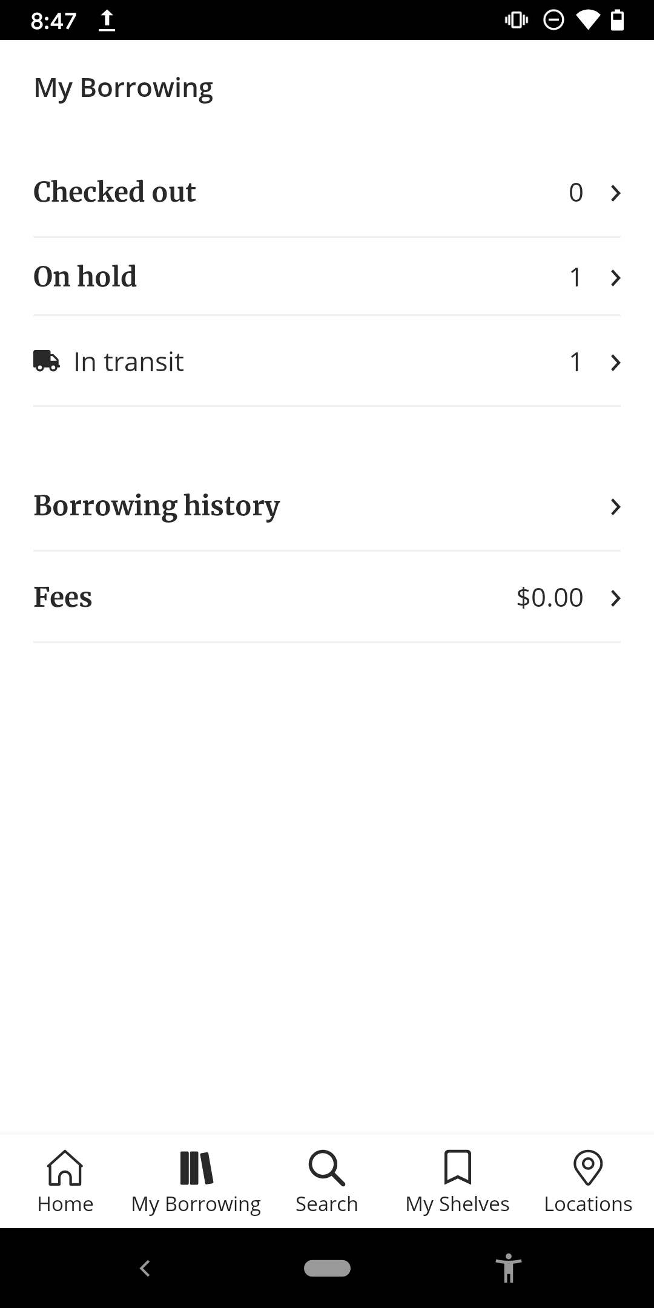Click the In transit truck icon
This screenshot has height=1308, width=654.
(x=47, y=361)
